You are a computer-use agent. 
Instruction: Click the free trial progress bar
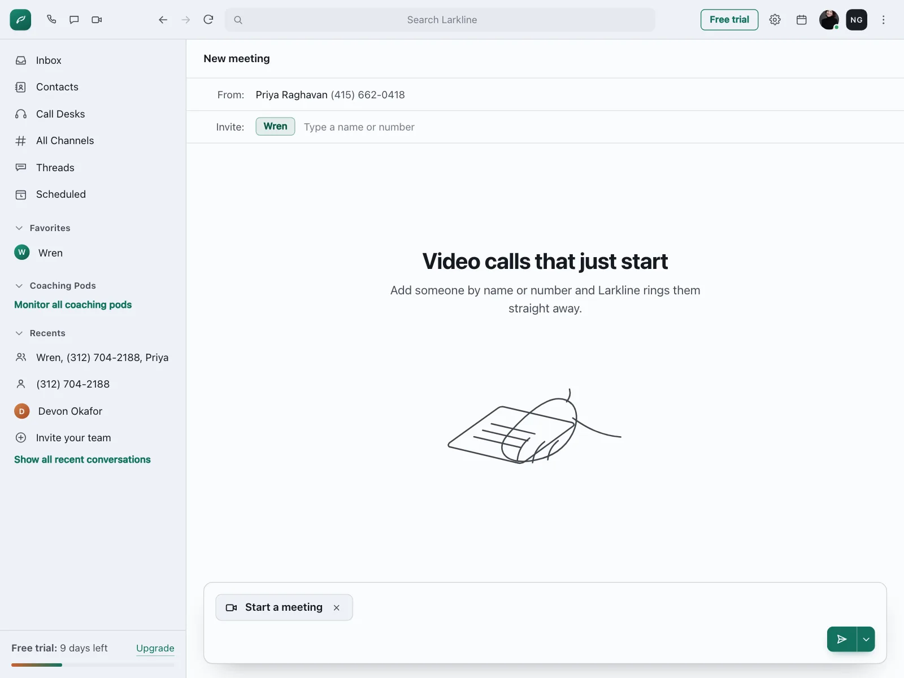[93, 665]
